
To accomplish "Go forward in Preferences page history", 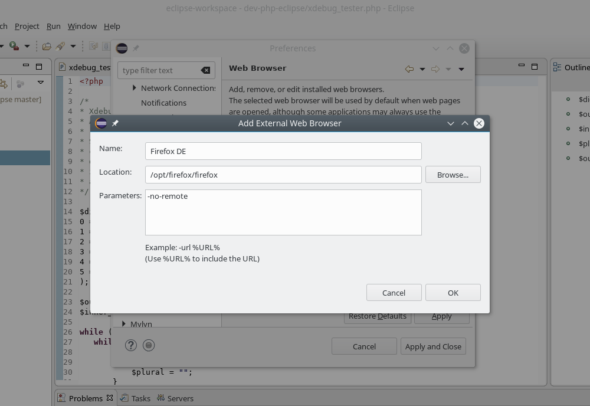I will (435, 69).
